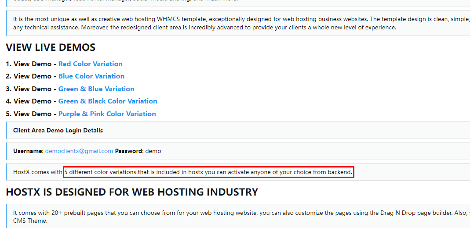This screenshot has width=470, height=228.
Task: Click the paragraph starting 'It is the most unique'
Action: pos(241,23)
